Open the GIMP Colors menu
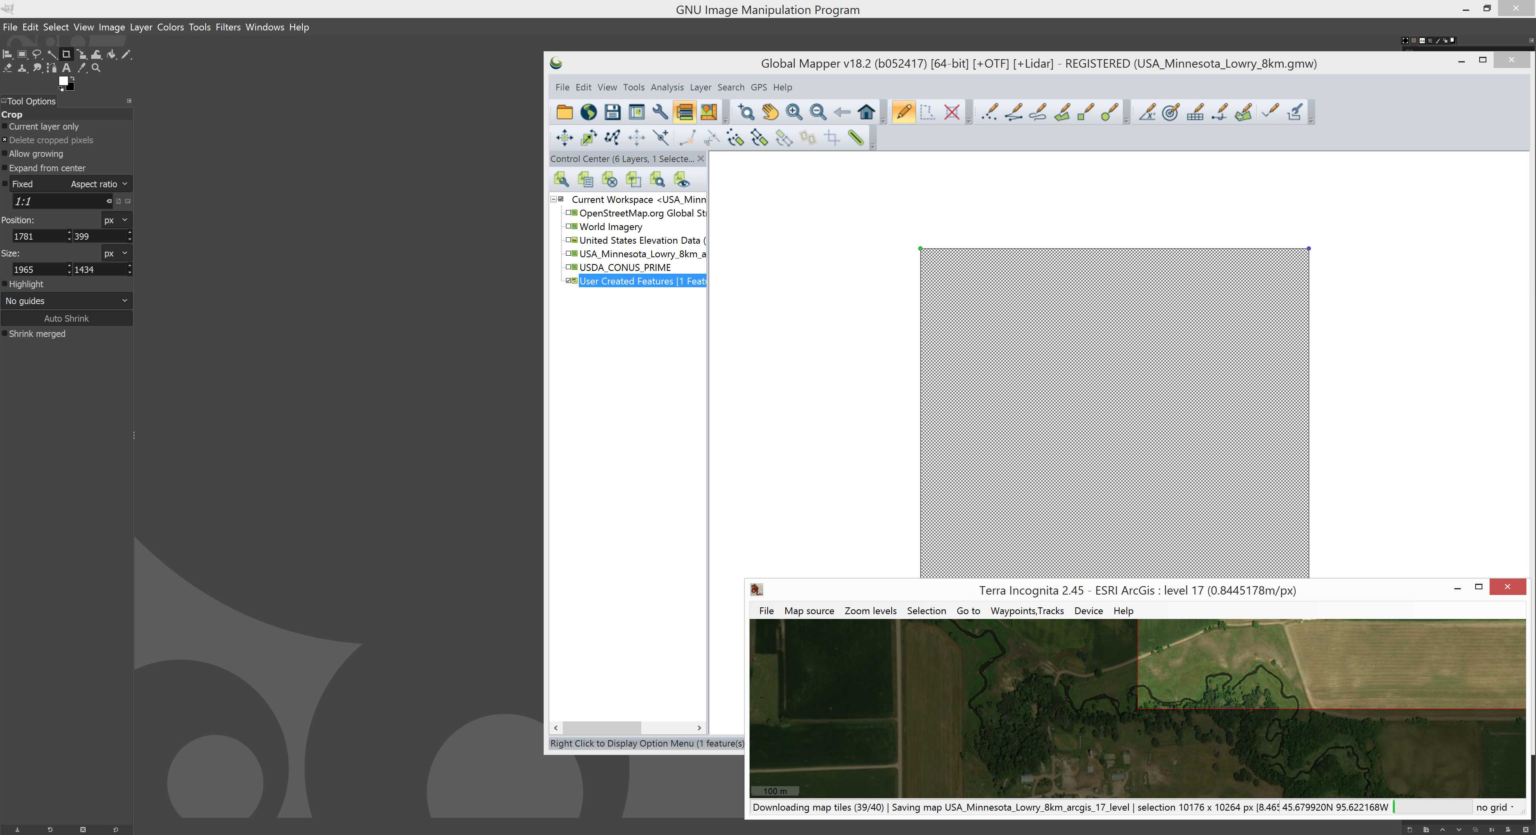Viewport: 1536px width, 835px height. 170,27
